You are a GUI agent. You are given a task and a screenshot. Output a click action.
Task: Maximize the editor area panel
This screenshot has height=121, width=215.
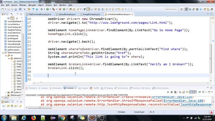point(211,14)
